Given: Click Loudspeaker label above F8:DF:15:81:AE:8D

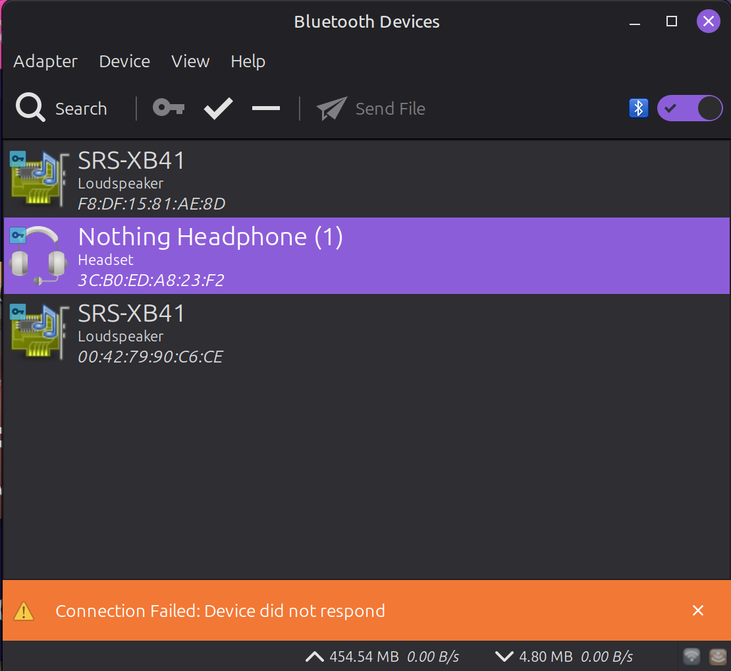Looking at the screenshot, I should (x=121, y=184).
